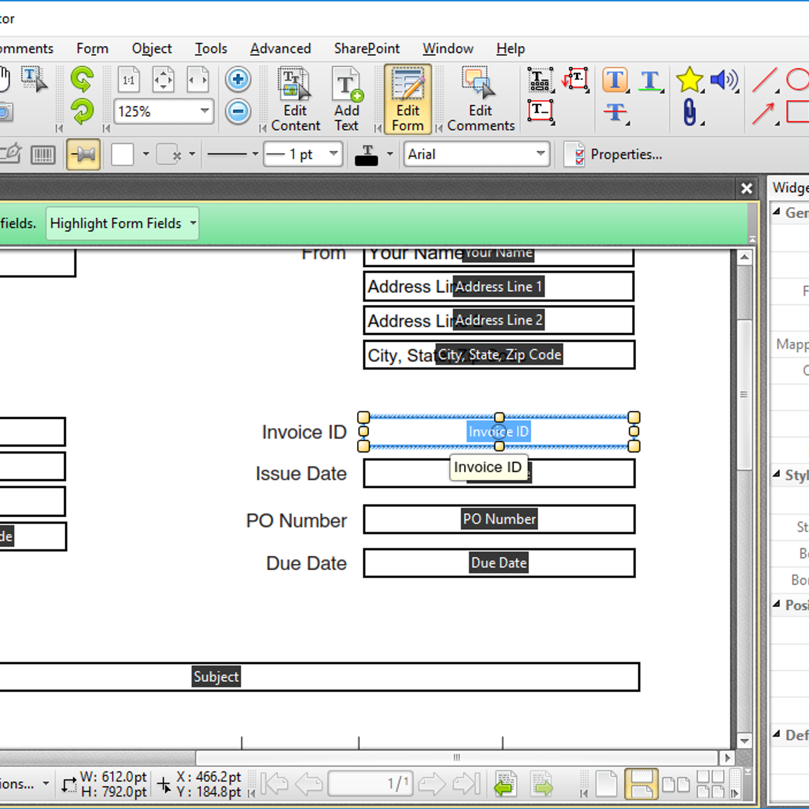Open the Form menu
Viewport: 809px width, 809px height.
92,48
